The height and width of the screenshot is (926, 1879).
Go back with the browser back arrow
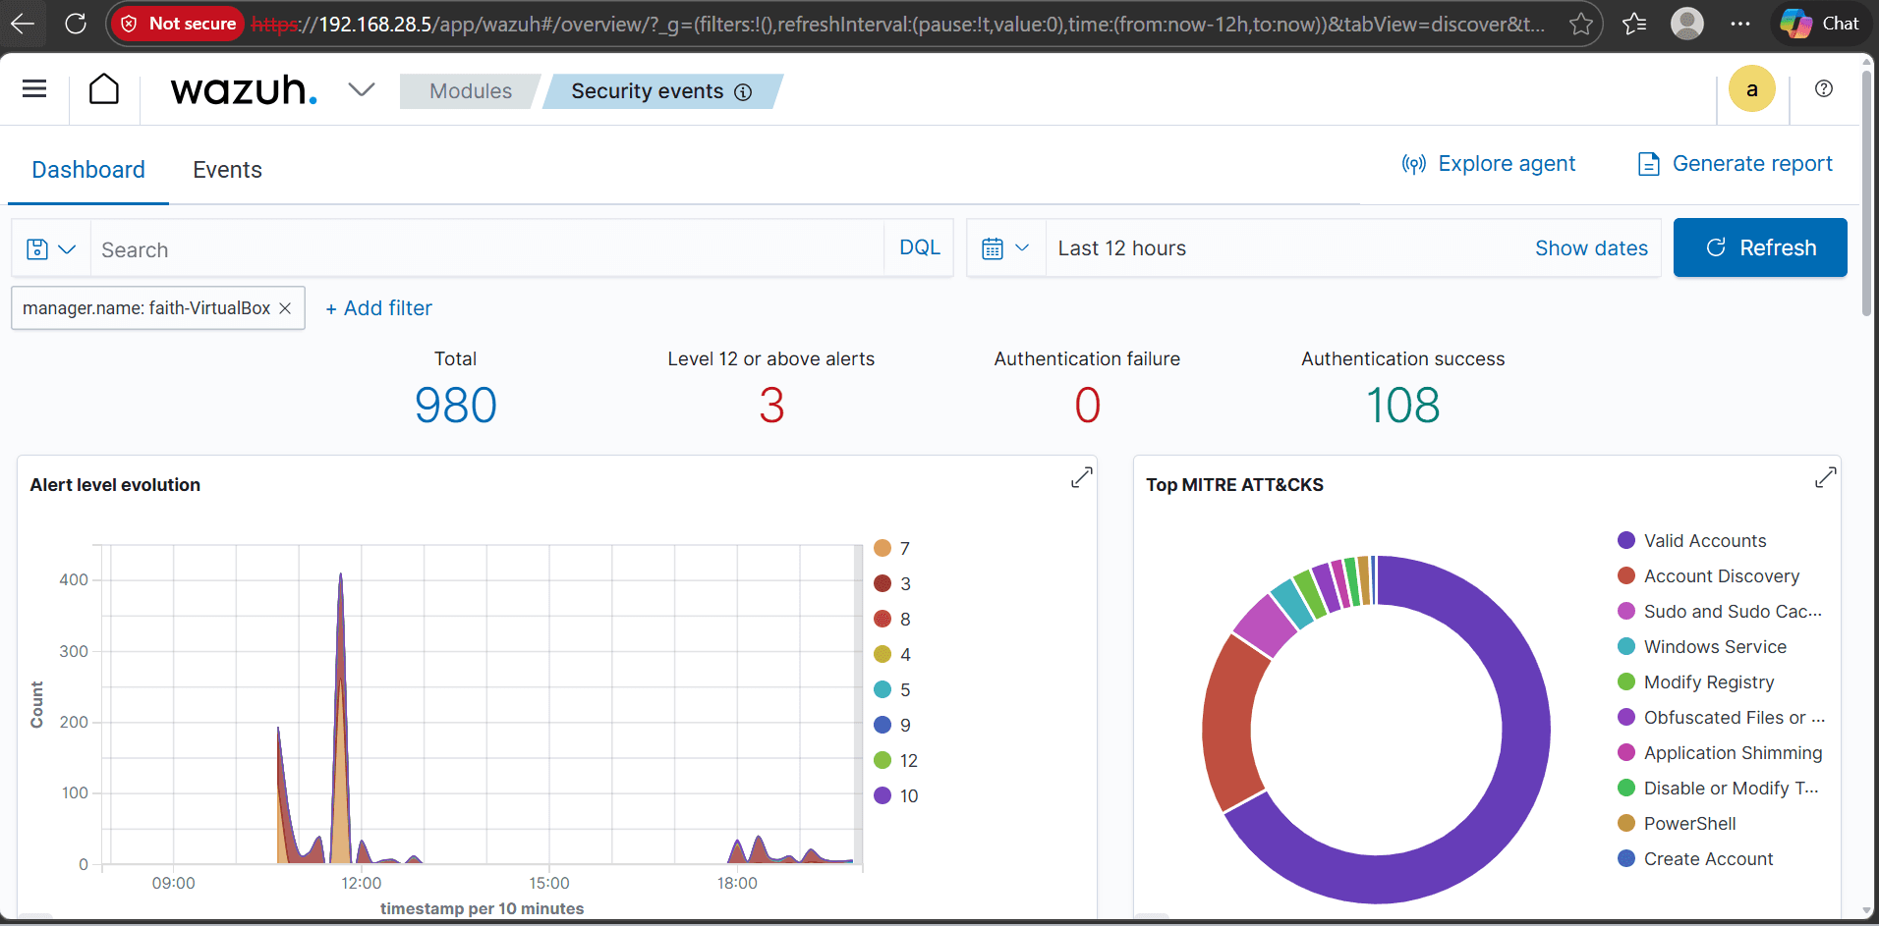coord(23,24)
